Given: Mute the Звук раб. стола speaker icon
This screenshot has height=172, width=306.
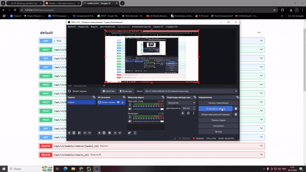Looking at the screenshot, I should pos(130,109).
